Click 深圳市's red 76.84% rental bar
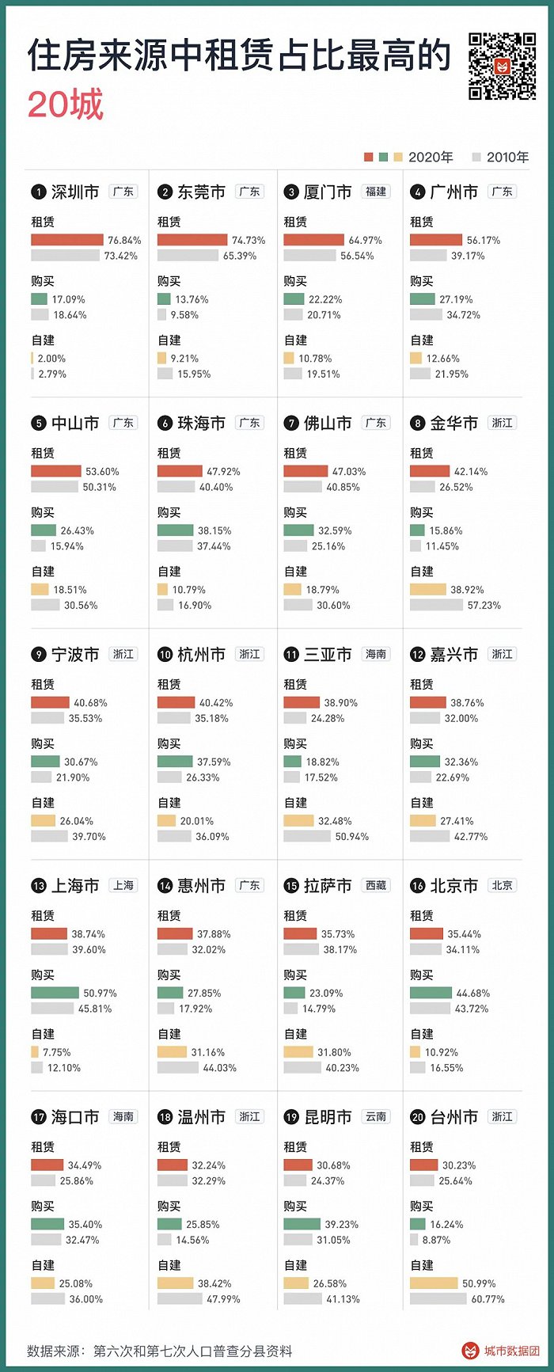 (x=67, y=240)
